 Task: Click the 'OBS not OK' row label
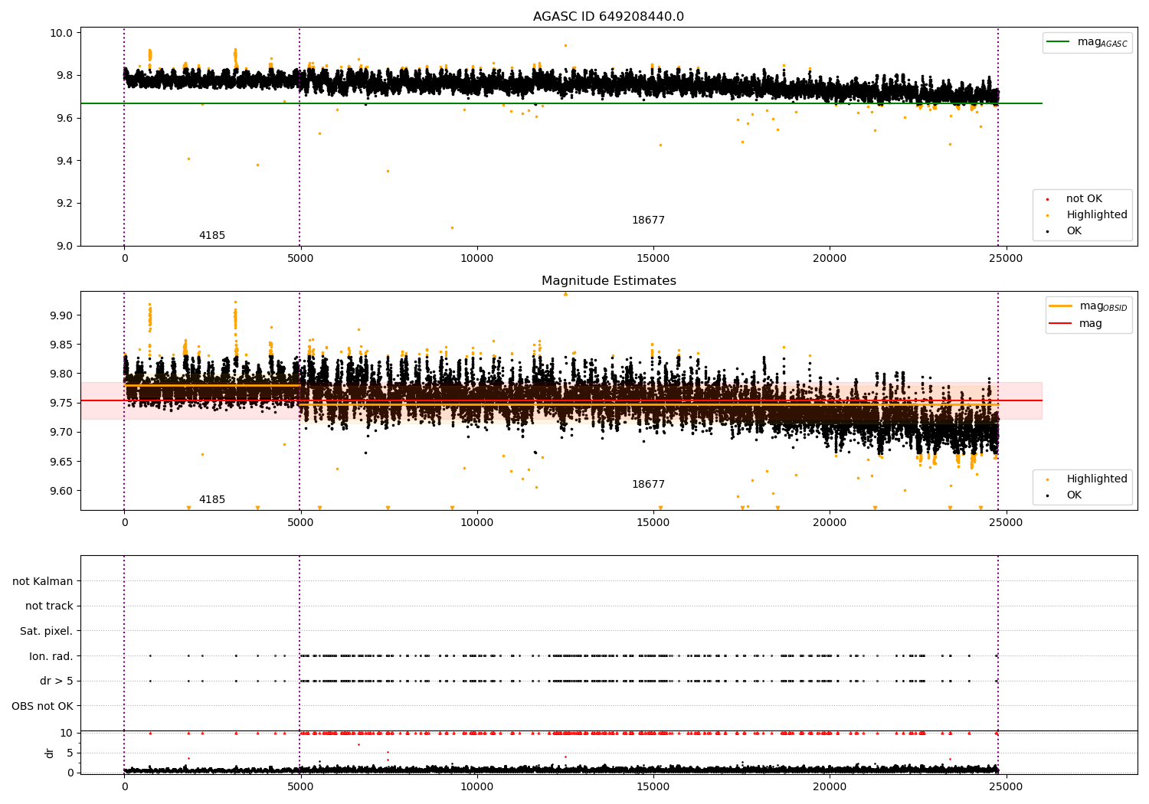[43, 706]
